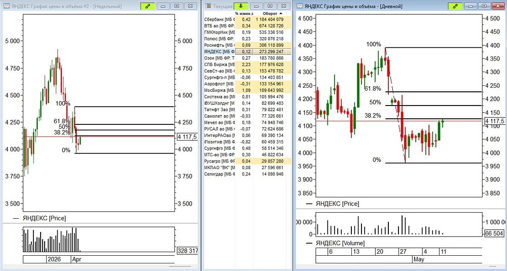Select the Полюс row
The image size is (507, 271).
247,39
